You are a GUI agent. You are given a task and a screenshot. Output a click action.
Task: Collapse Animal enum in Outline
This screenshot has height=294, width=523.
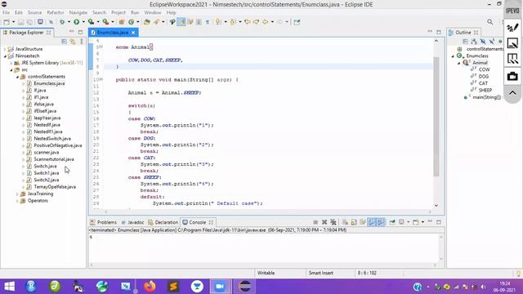[459, 63]
